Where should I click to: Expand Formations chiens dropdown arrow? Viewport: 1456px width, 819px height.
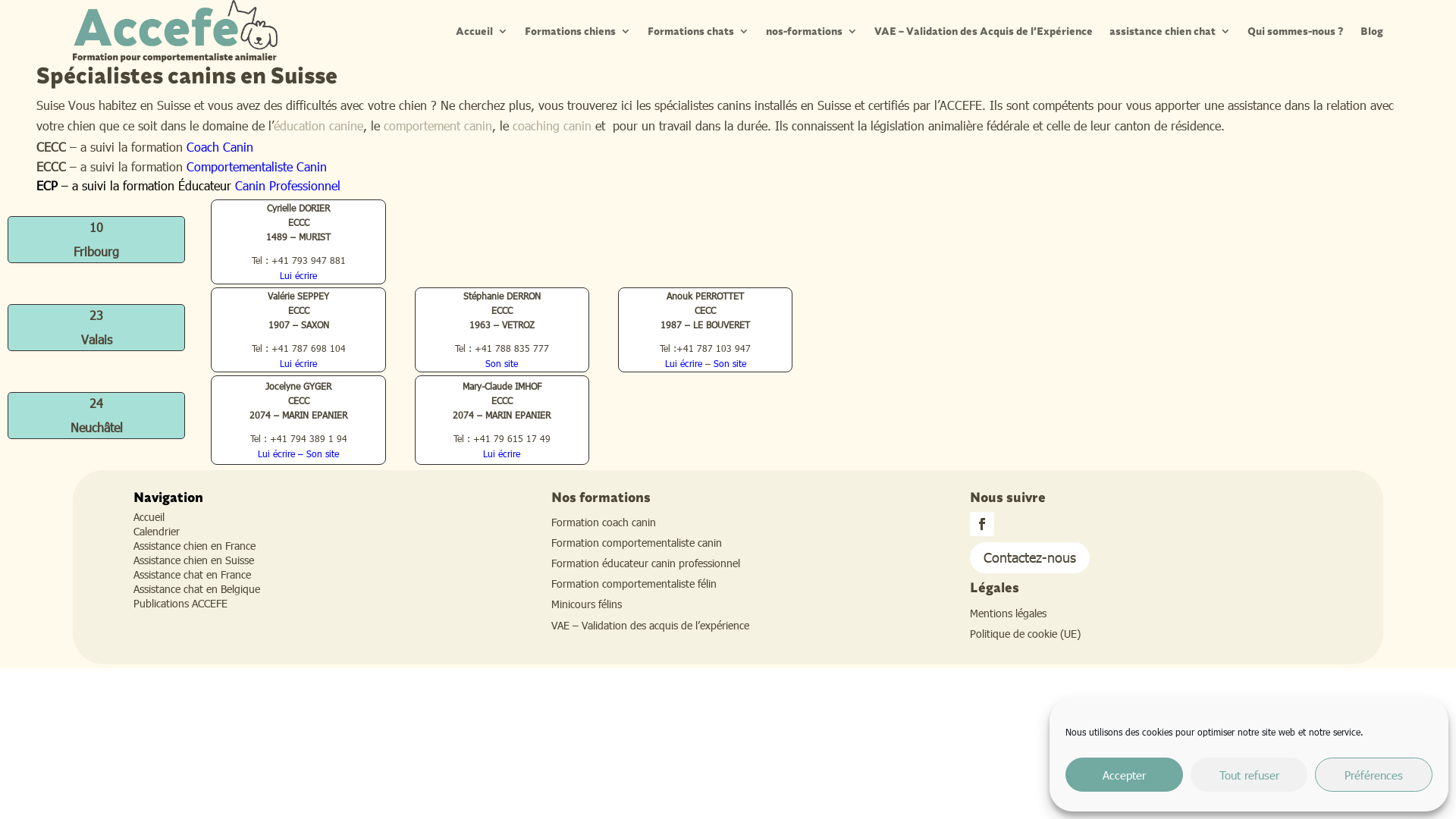[x=626, y=32]
